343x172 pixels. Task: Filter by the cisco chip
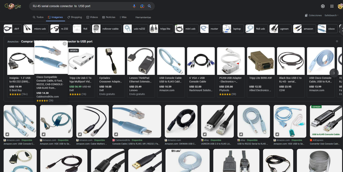(x=327, y=29)
